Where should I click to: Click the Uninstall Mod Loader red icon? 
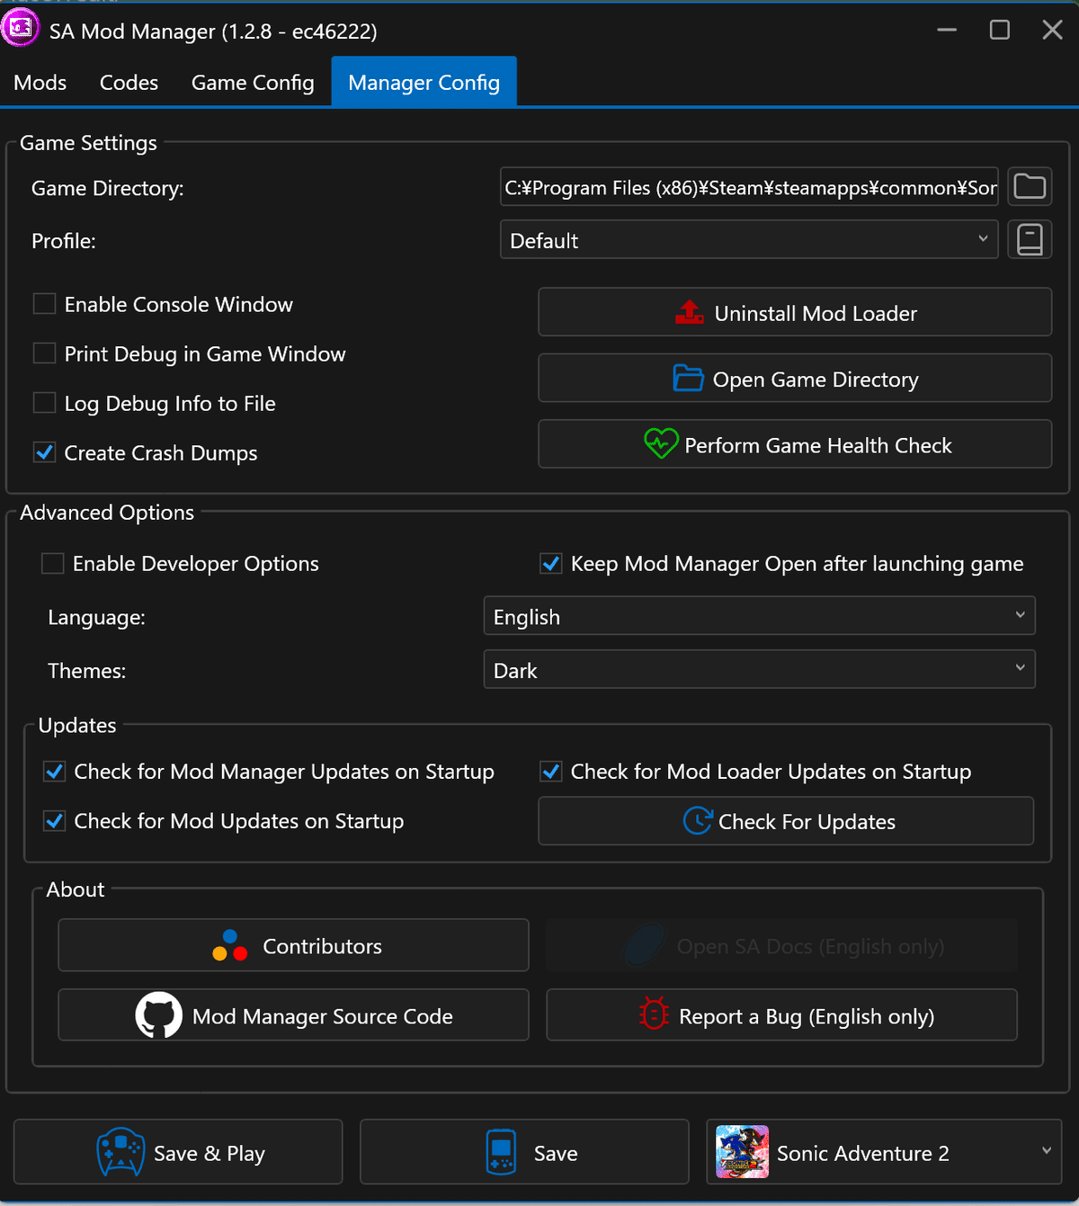coord(690,313)
